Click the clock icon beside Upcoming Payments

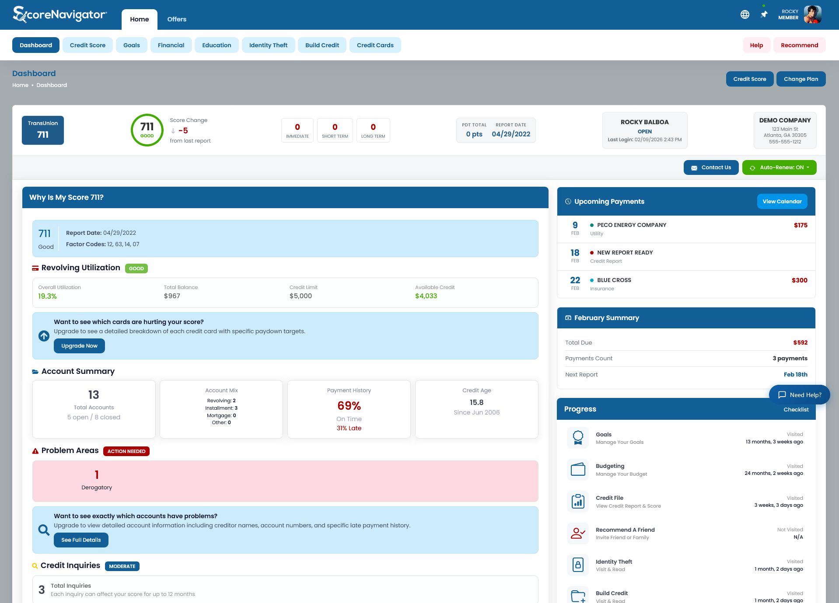pyautogui.click(x=568, y=201)
